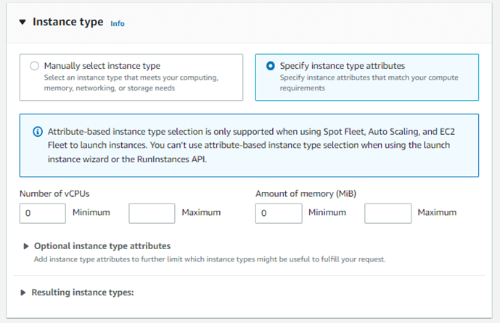Click the Optional attributes description text
Image resolution: width=500 pixels, height=323 pixels.
click(x=210, y=259)
